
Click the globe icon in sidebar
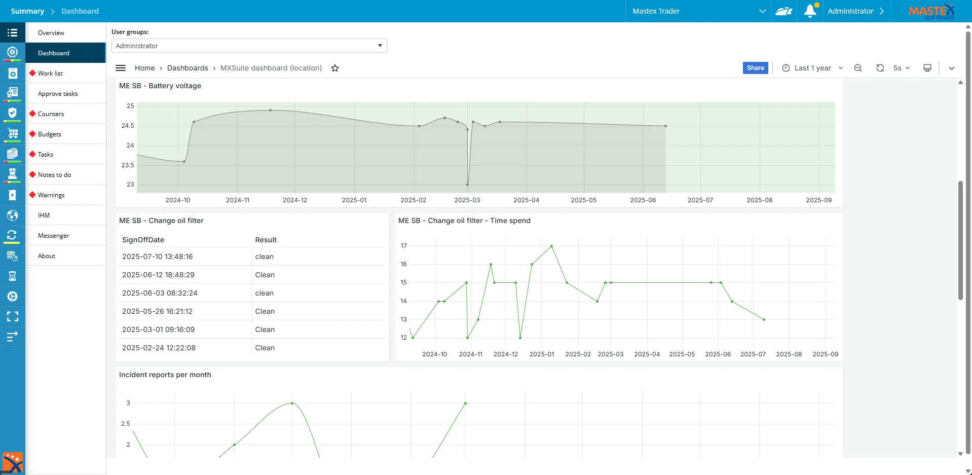point(13,215)
